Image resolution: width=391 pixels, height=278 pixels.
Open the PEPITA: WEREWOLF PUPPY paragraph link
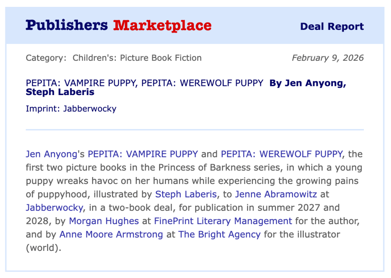tap(281, 154)
